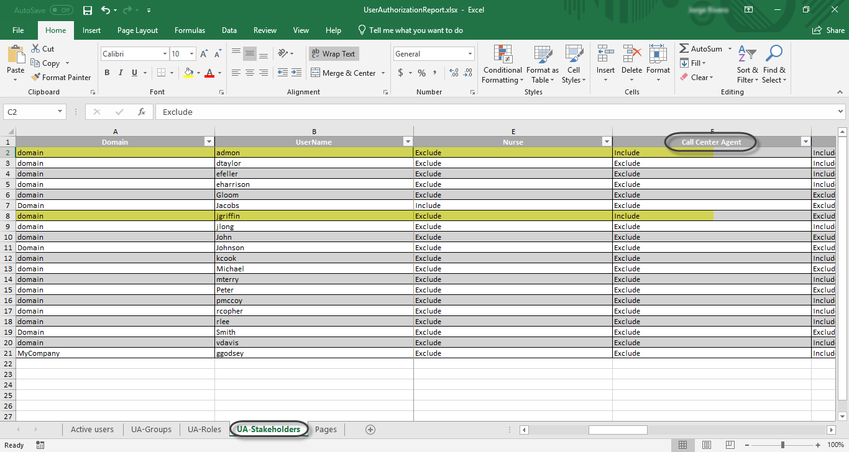Open the font size dropdown

192,54
